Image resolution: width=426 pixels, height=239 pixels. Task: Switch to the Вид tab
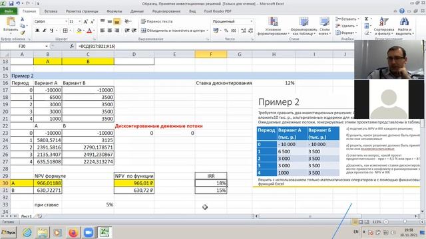[x=192, y=11]
